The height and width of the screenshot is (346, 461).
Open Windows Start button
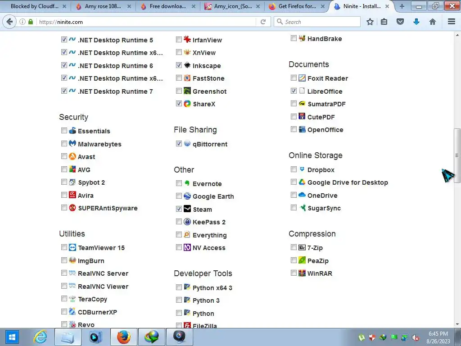coord(11,337)
